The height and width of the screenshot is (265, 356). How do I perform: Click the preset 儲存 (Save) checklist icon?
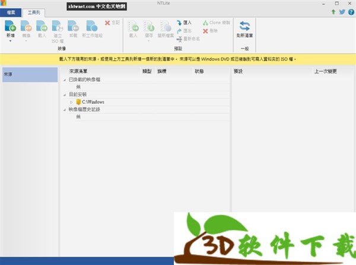click(149, 26)
